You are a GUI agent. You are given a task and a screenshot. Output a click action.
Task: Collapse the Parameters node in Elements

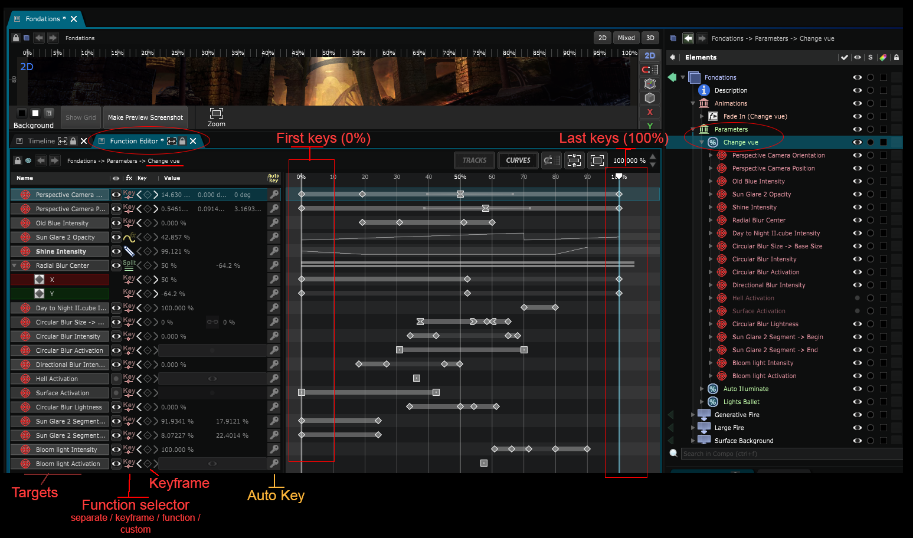[x=693, y=129]
